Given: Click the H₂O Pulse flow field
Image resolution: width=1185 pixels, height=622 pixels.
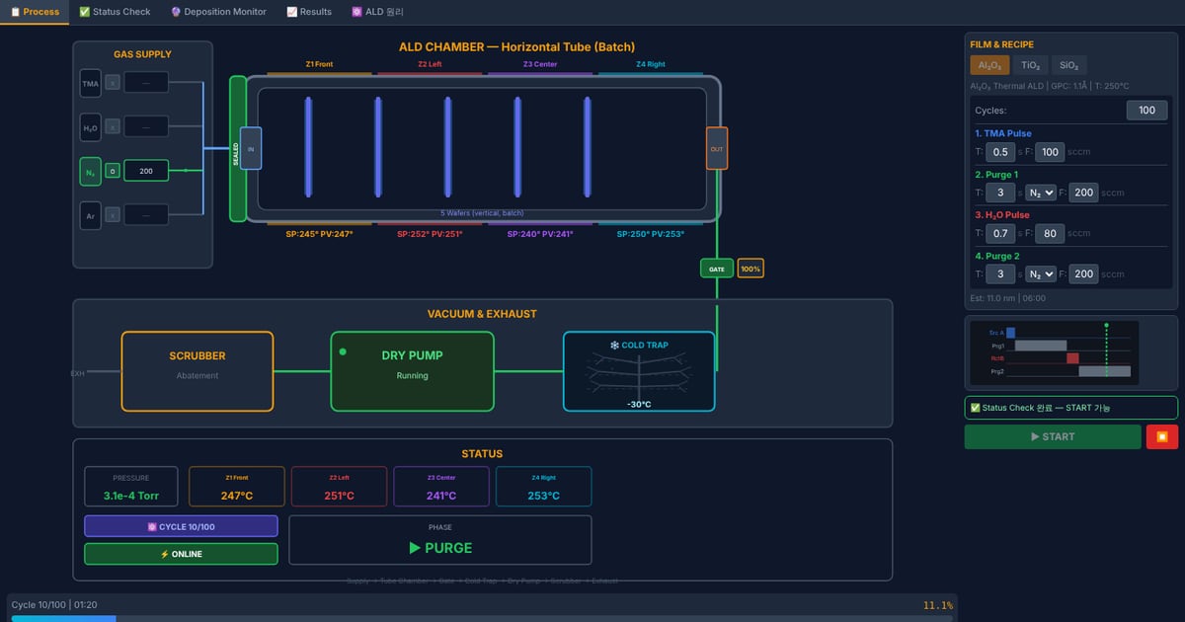Looking at the screenshot, I should coord(1051,233).
